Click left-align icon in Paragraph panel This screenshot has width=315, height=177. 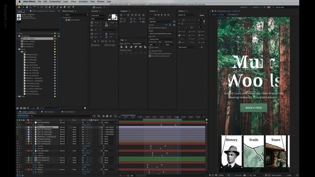pyautogui.click(x=121, y=15)
